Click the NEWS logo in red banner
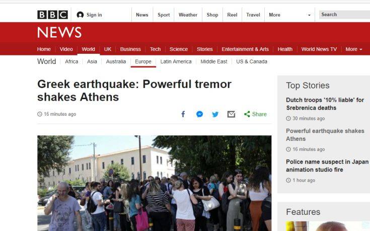Screen dimensions: 370x231 pos(59,32)
